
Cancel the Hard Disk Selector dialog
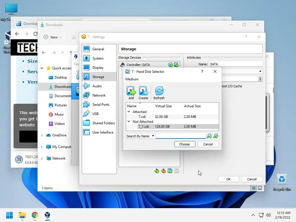coord(208,144)
